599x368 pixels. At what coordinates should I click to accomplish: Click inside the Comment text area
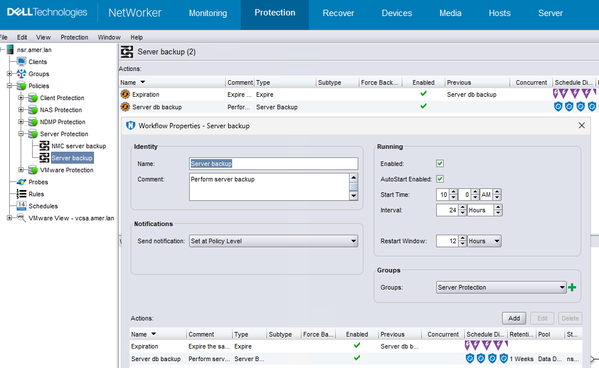(x=269, y=187)
